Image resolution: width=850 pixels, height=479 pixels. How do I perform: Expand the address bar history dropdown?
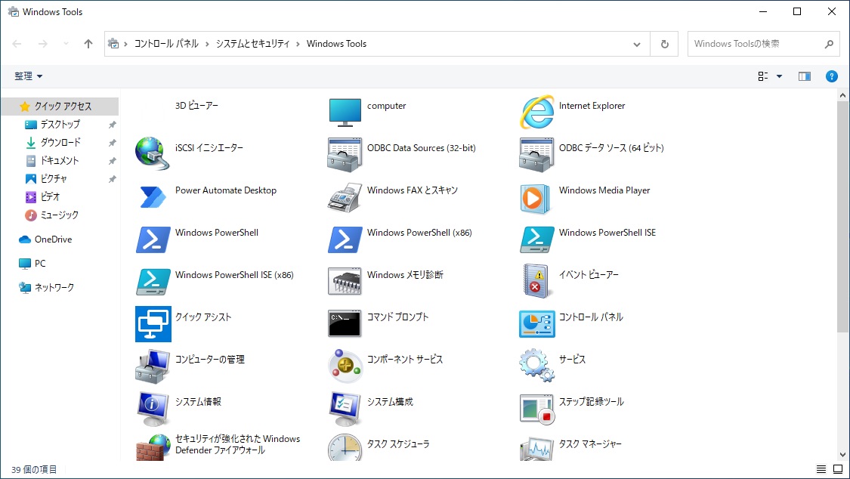637,44
